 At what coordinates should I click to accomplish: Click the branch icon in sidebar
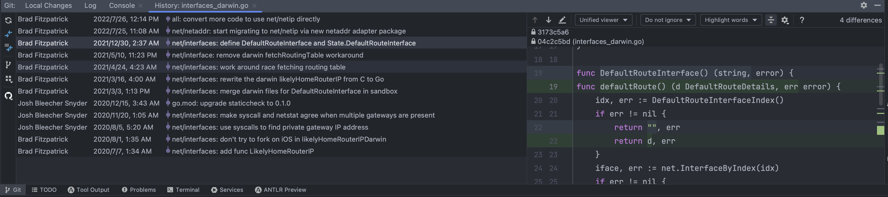8,65
